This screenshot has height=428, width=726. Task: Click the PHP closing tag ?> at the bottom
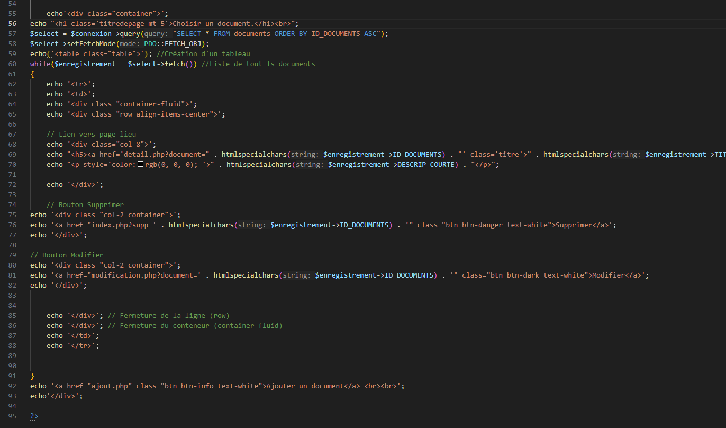[34, 416]
